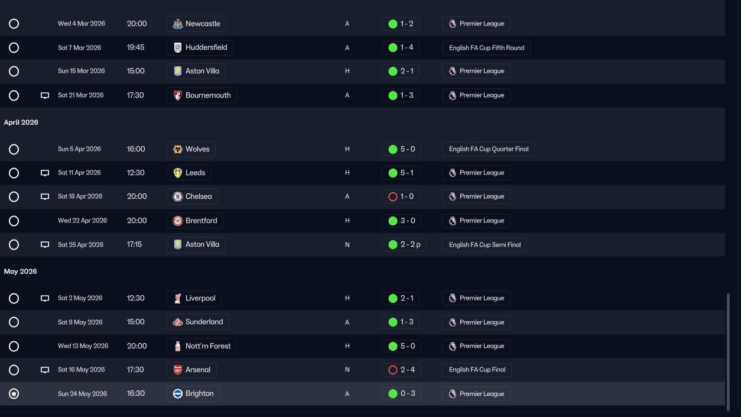Select the radio button for Wolves match
The width and height of the screenshot is (741, 417).
tap(14, 149)
